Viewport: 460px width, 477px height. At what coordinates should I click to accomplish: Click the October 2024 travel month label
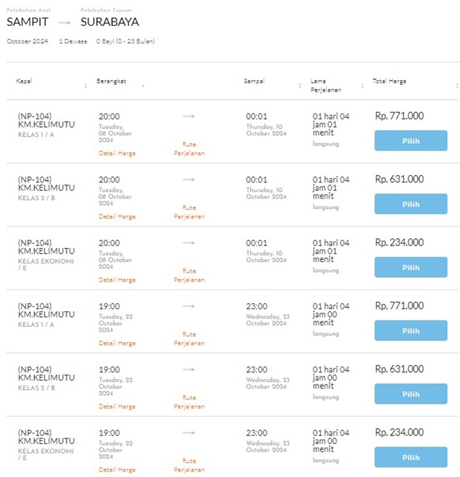click(x=27, y=41)
